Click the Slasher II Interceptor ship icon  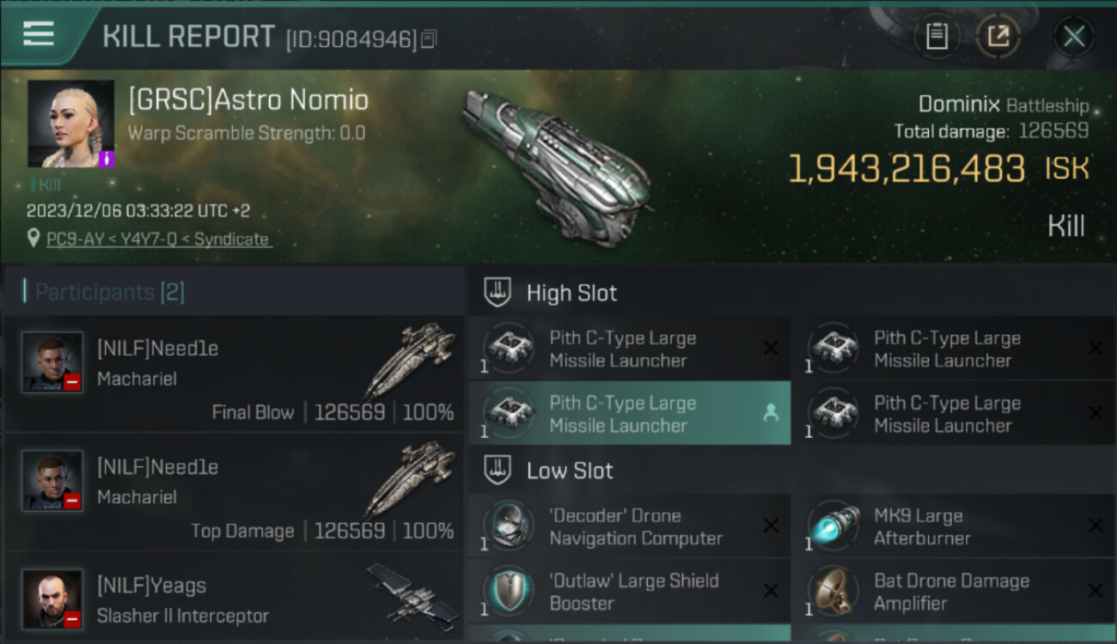(x=411, y=592)
